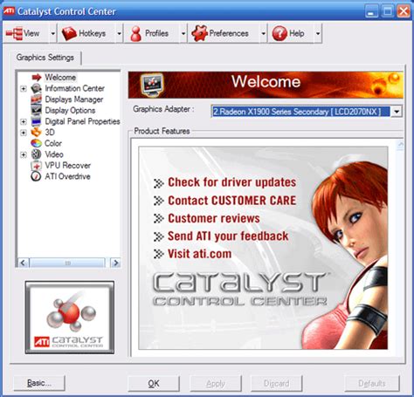Click the ATI Overdrive gauge icon
414x397 pixels.
(36, 176)
